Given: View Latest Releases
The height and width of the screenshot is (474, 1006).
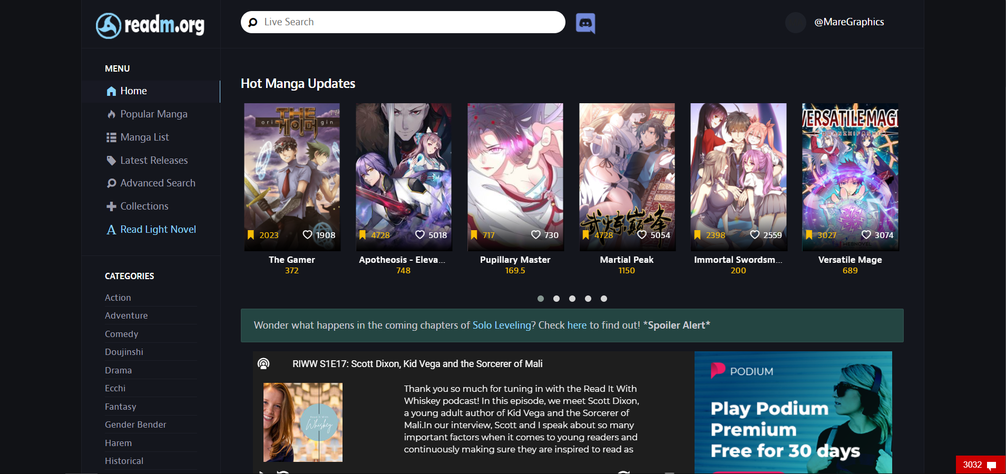Looking at the screenshot, I should pos(154,161).
